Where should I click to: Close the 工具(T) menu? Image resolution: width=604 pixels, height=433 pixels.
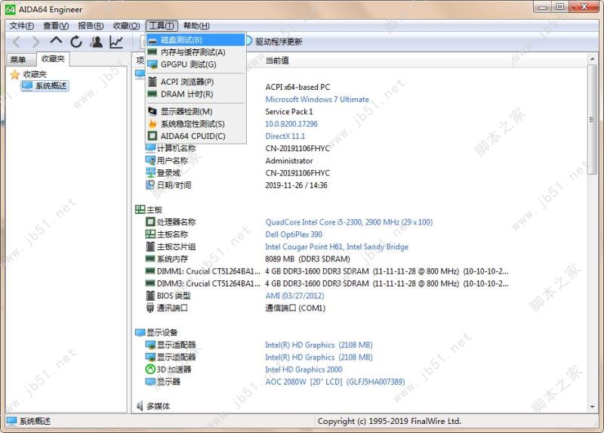click(x=162, y=26)
